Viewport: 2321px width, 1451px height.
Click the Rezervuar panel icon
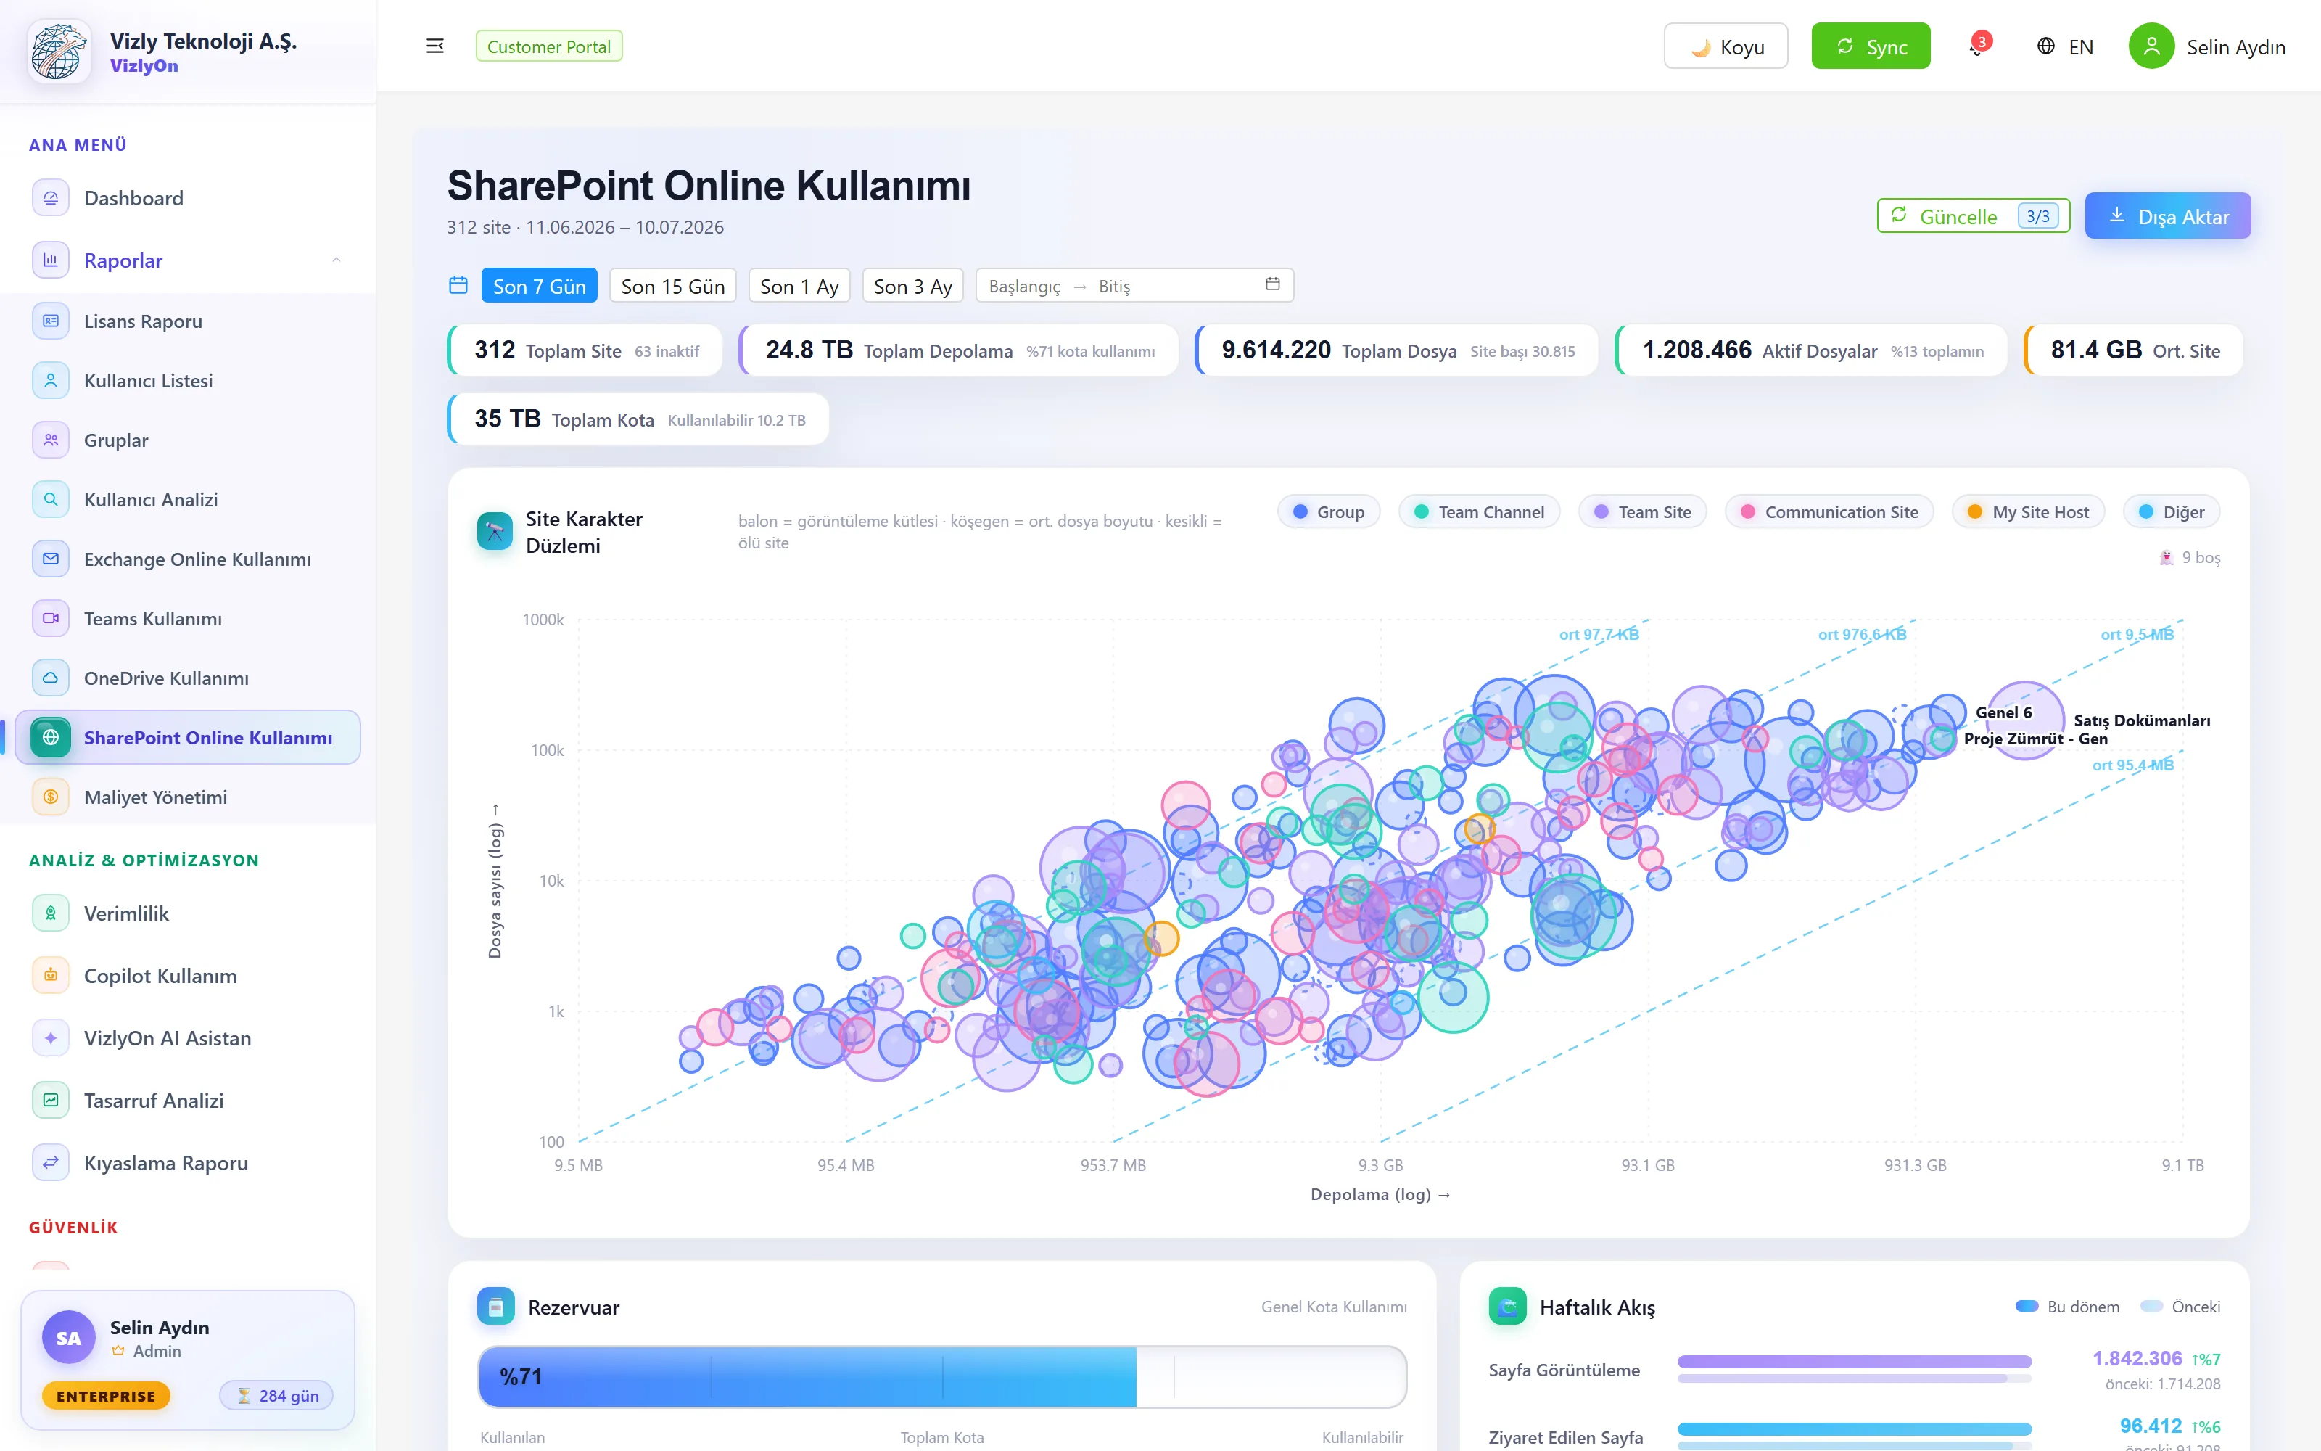[x=496, y=1306]
